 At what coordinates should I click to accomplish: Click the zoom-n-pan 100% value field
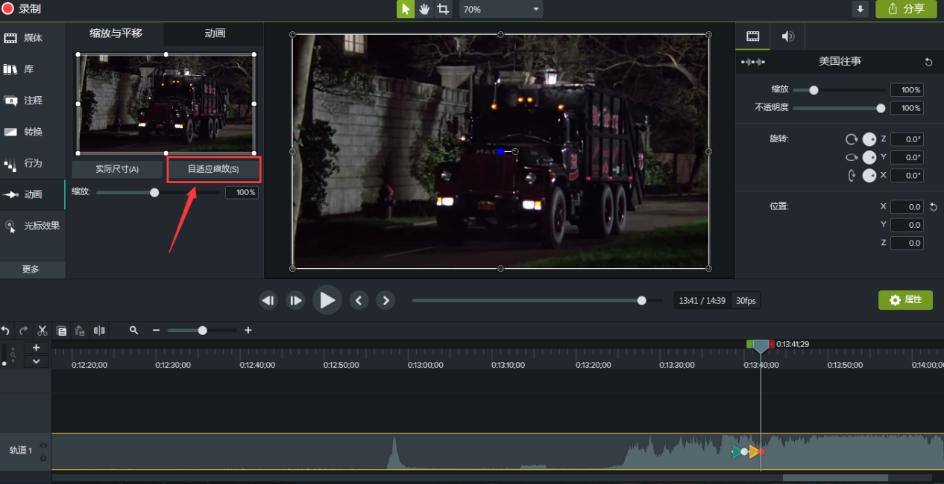point(242,192)
